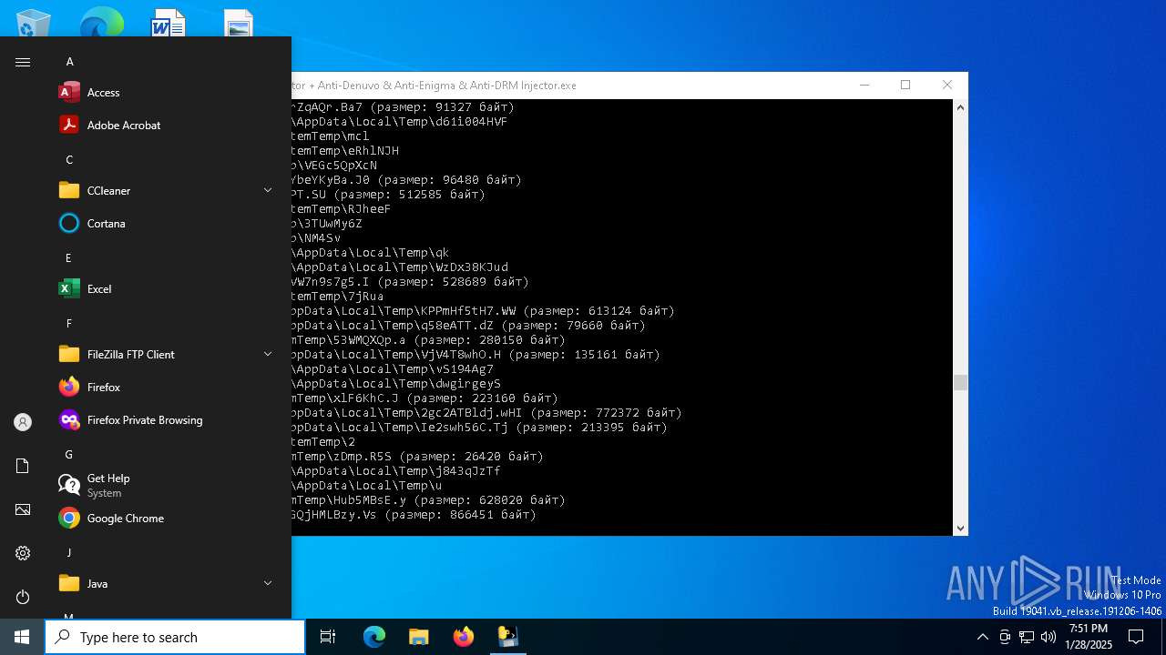Image resolution: width=1166 pixels, height=655 pixels.
Task: Click the Injector window title bar text
Action: click(435, 86)
